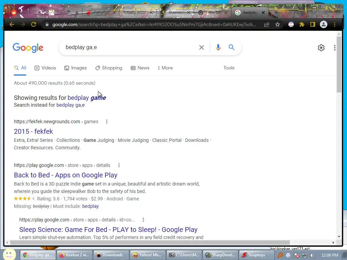The width and height of the screenshot is (347, 260).
Task: Click the 'Must include: bedplay' link
Action: (x=90, y=206)
